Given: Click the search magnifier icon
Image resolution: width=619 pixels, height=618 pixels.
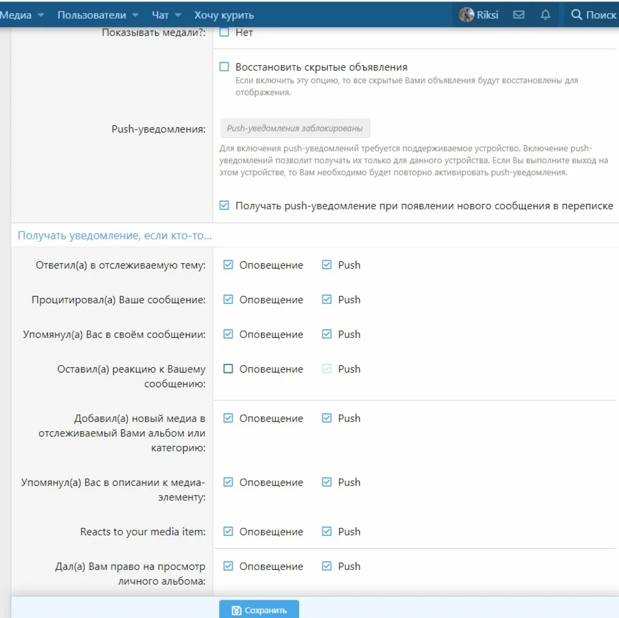Looking at the screenshot, I should tap(577, 15).
